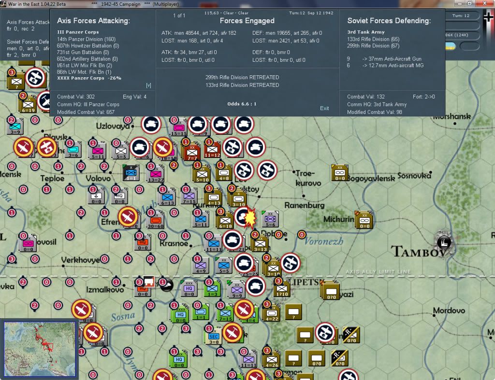
Task: Click the Modified Combat Val: 657 text
Action: [x=86, y=113]
